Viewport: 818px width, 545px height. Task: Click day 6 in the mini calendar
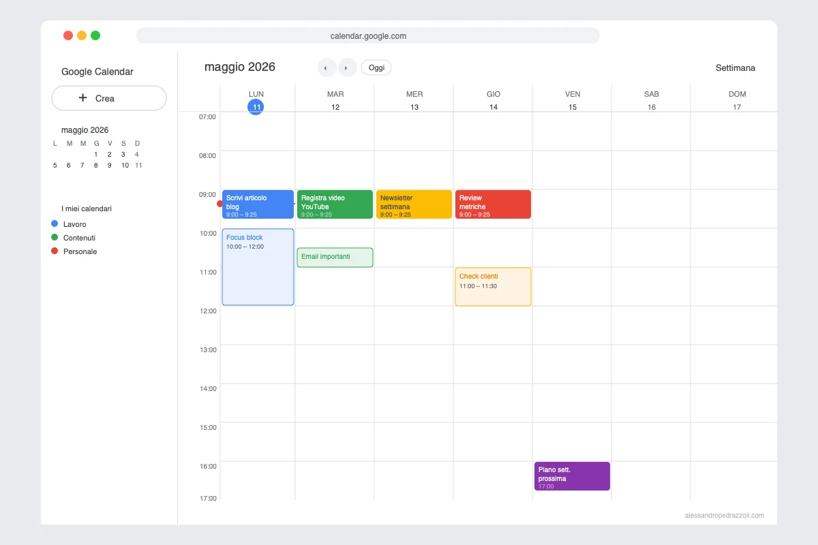[69, 165]
